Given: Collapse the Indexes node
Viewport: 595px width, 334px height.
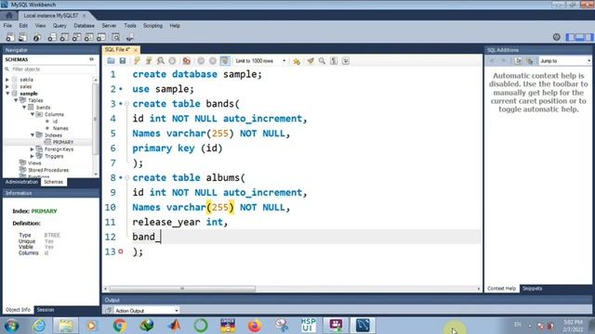Looking at the screenshot, I should [33, 135].
